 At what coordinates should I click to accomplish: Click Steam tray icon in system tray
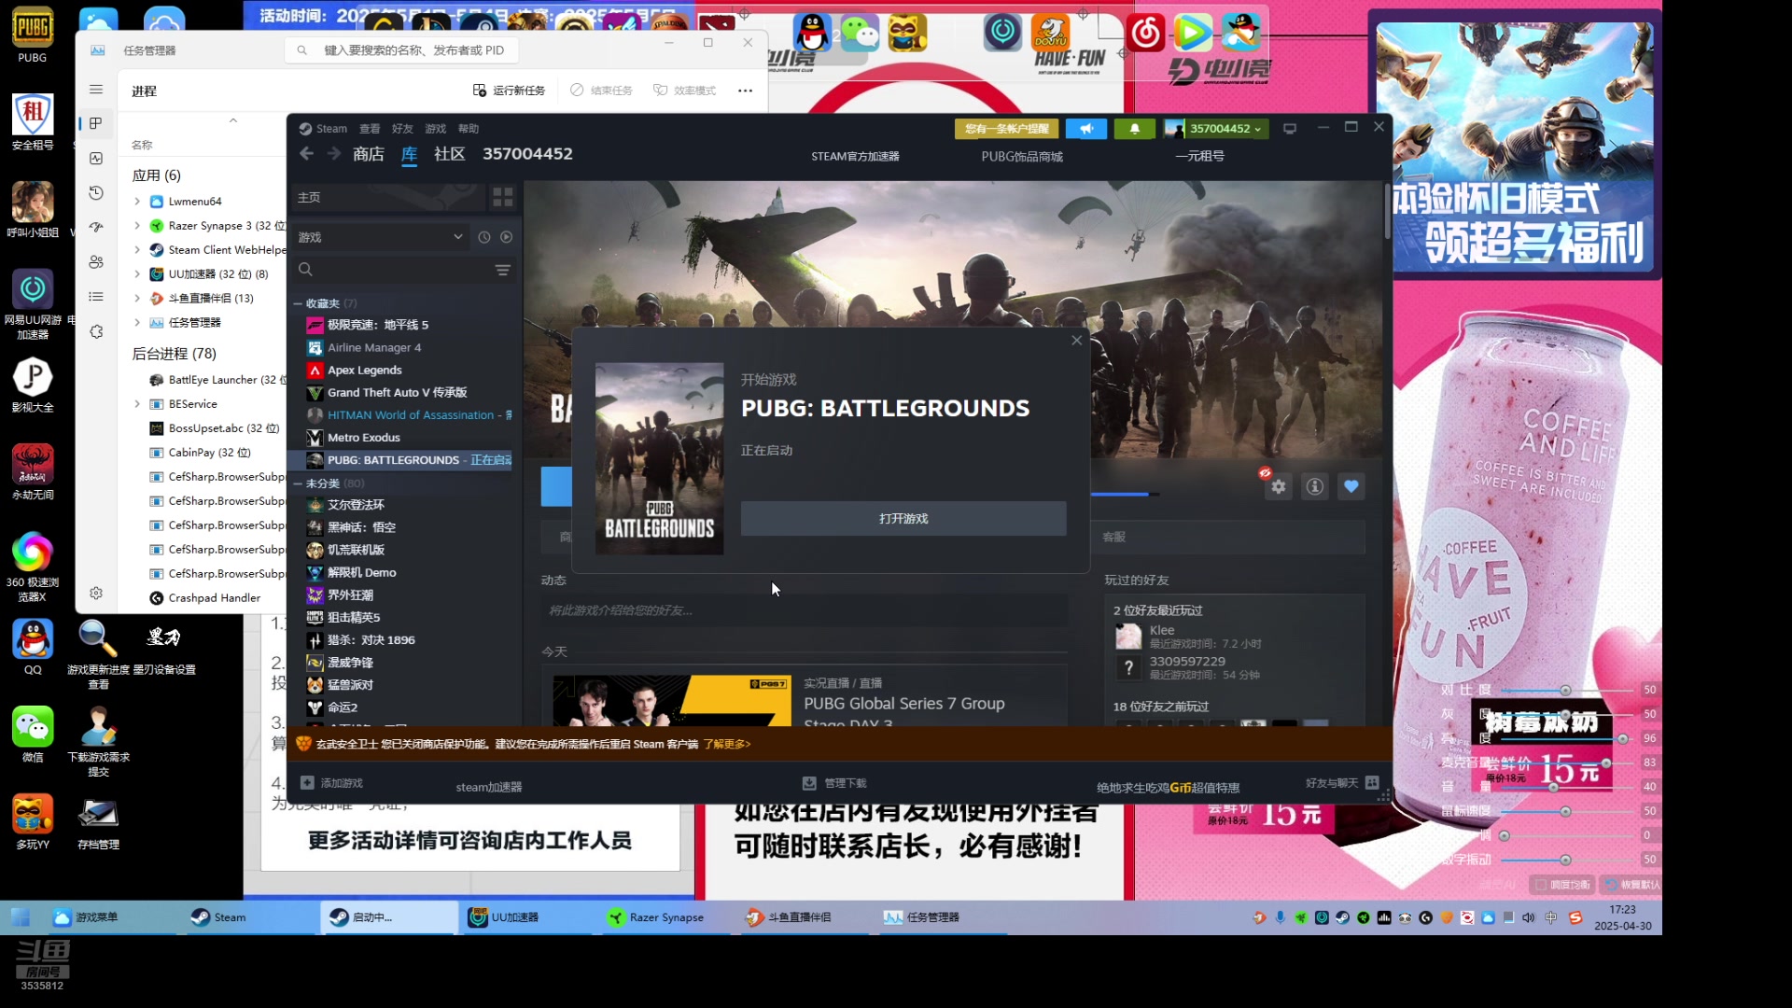tap(1342, 917)
